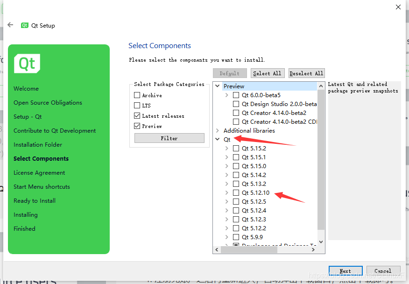Image resolution: width=409 pixels, height=284 pixels.
Task: Expand the Qt 5.13.2 node
Action: (x=226, y=184)
